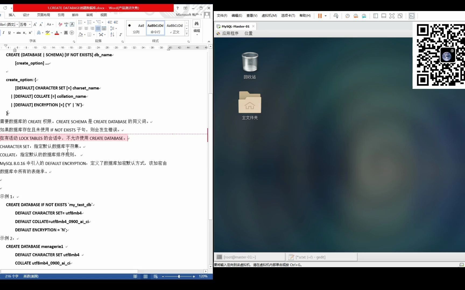The height and width of the screenshot is (290, 465).
Task: Open the VMware snapshot manager
Action: click(x=364, y=16)
